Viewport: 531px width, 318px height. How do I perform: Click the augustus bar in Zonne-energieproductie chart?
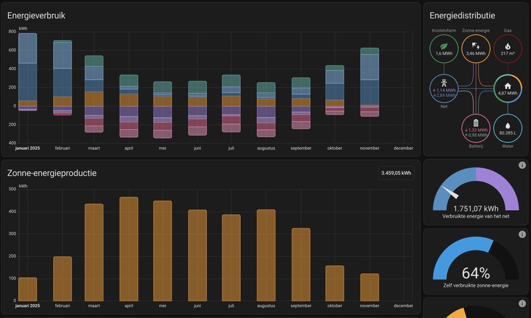[x=266, y=255]
